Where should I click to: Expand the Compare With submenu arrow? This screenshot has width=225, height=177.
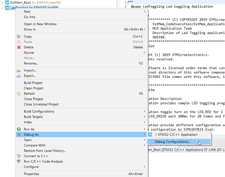point(145,145)
